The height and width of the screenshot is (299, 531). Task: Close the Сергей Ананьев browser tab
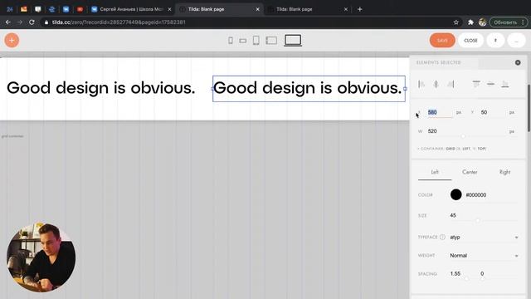point(169,9)
